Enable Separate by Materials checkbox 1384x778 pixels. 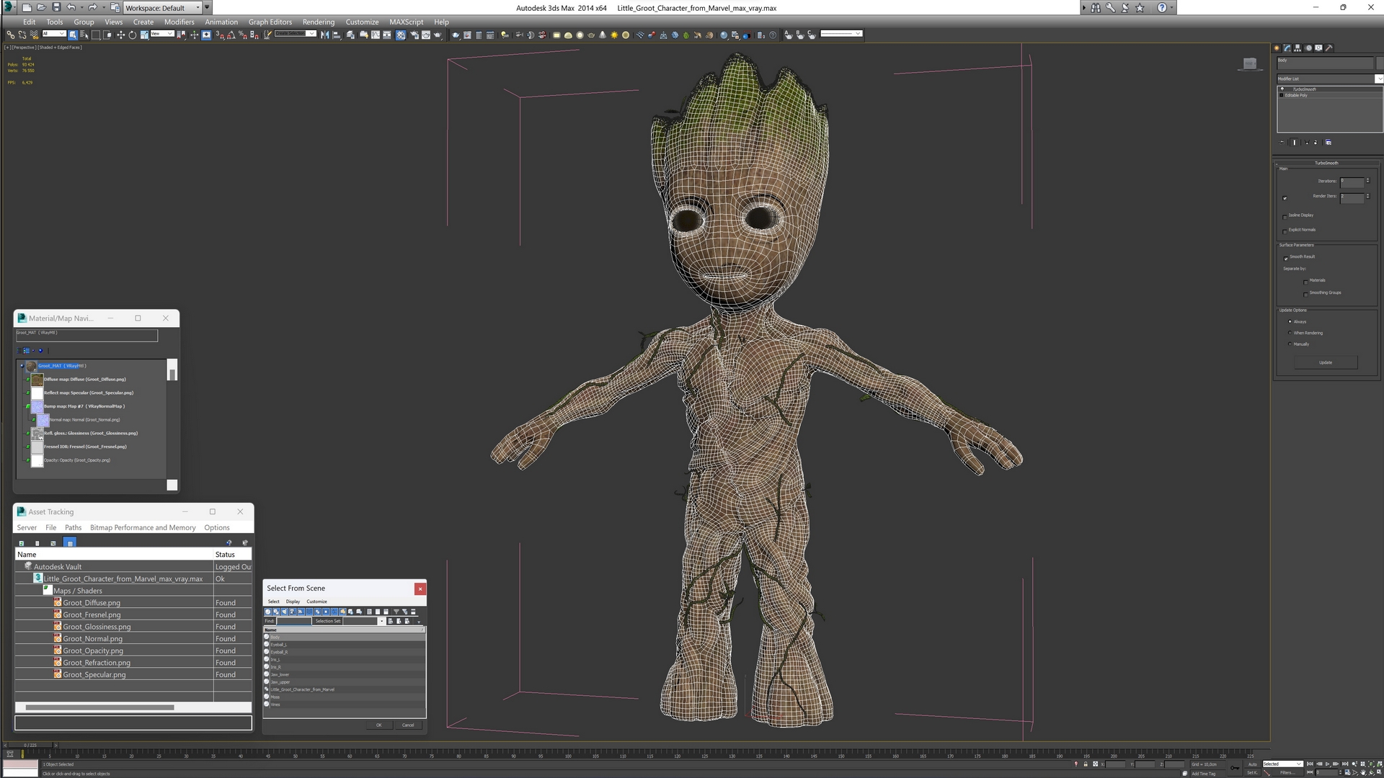pos(1305,282)
